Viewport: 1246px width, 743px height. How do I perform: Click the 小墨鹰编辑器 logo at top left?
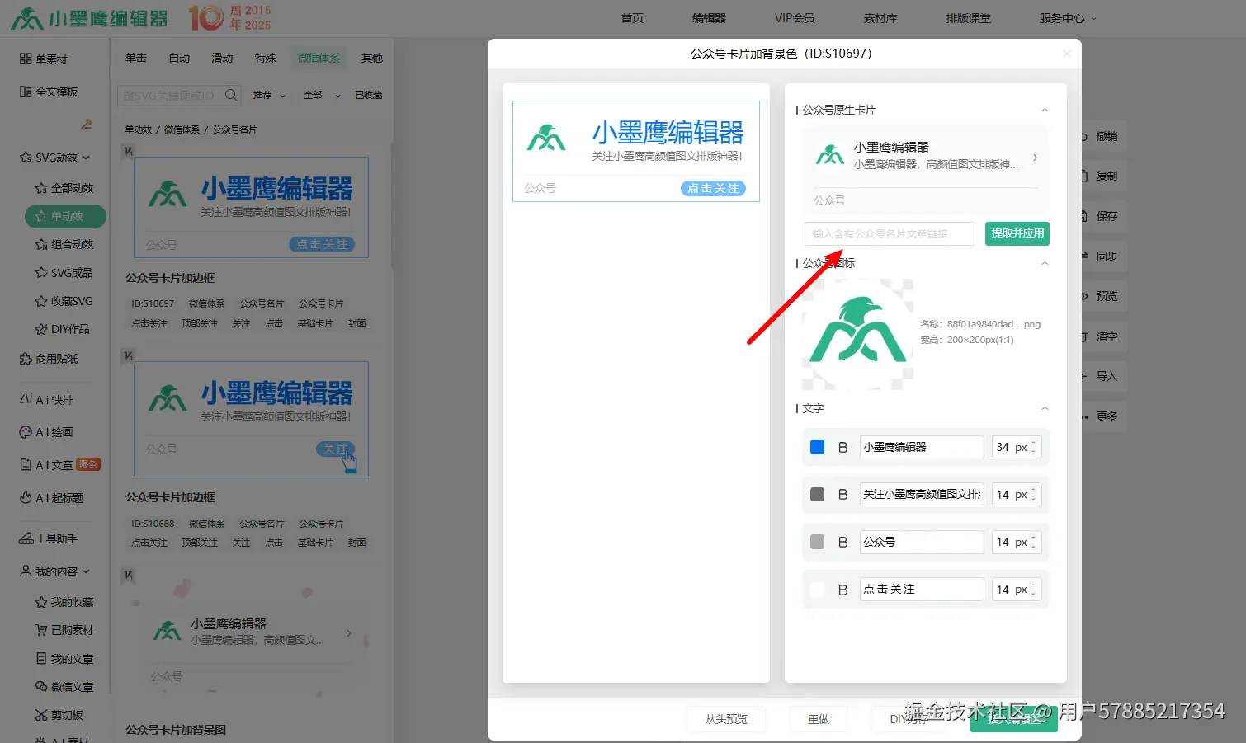(x=89, y=18)
